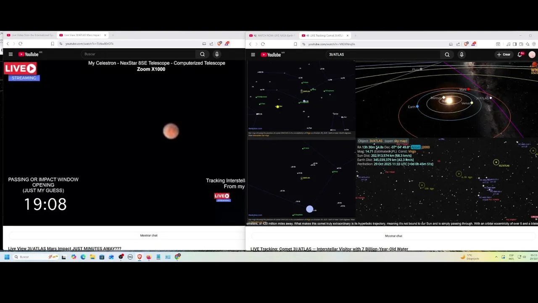Viewport: 538px width, 303px height.
Task: Open new tab in right browser window
Action: coord(356,35)
